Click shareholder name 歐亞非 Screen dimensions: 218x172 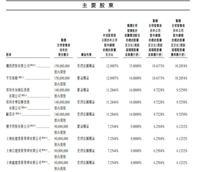(10, 114)
